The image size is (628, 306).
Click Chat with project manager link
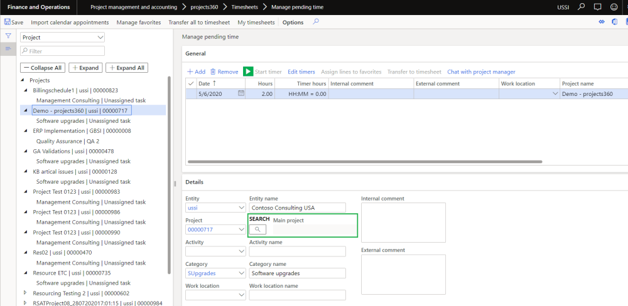point(481,72)
